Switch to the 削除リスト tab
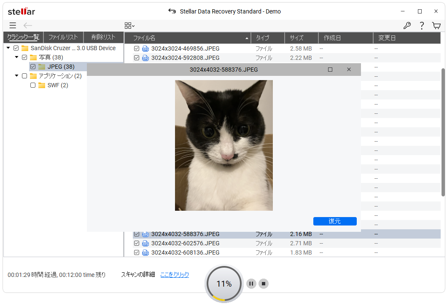The image size is (447, 306). click(103, 37)
